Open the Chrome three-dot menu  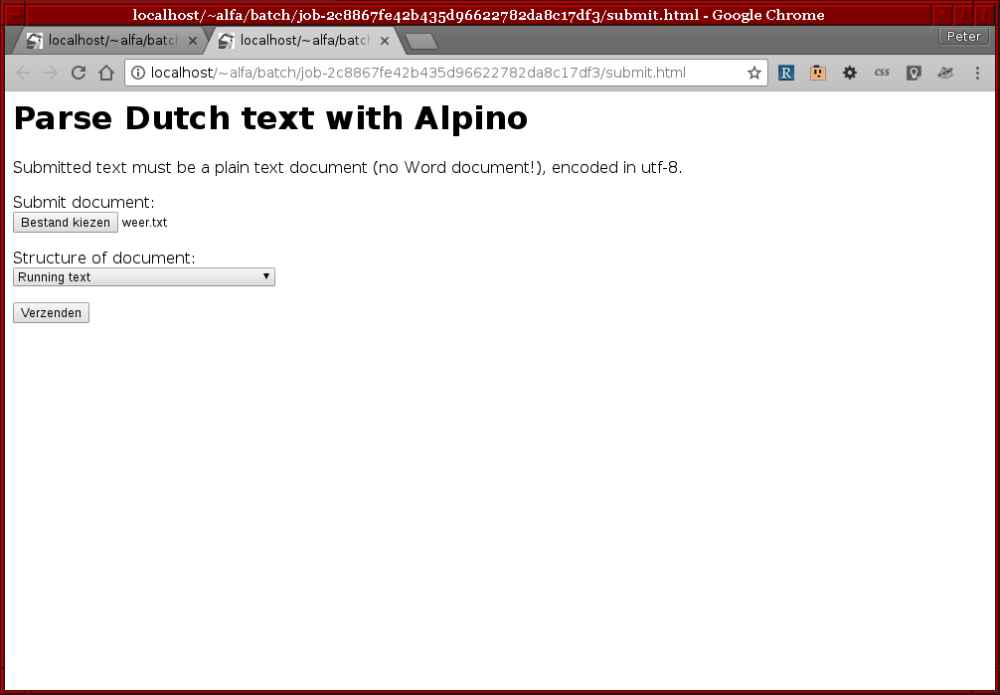(x=977, y=73)
